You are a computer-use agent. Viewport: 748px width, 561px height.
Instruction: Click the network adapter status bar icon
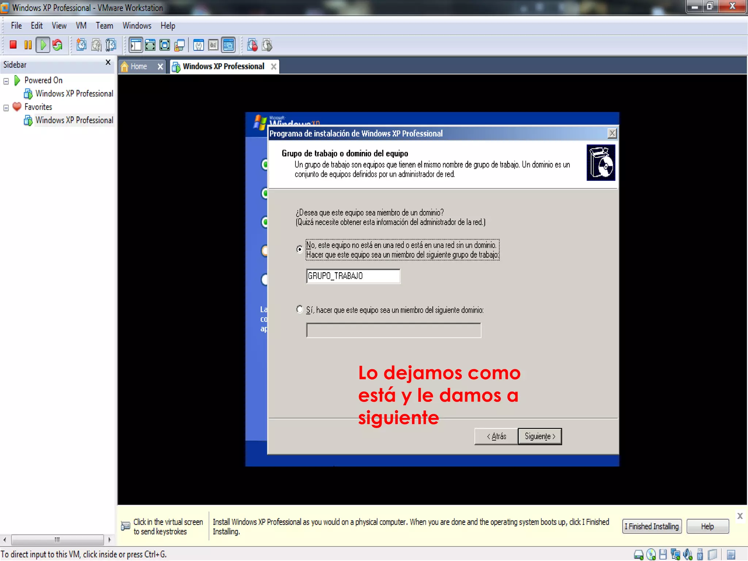(675, 554)
